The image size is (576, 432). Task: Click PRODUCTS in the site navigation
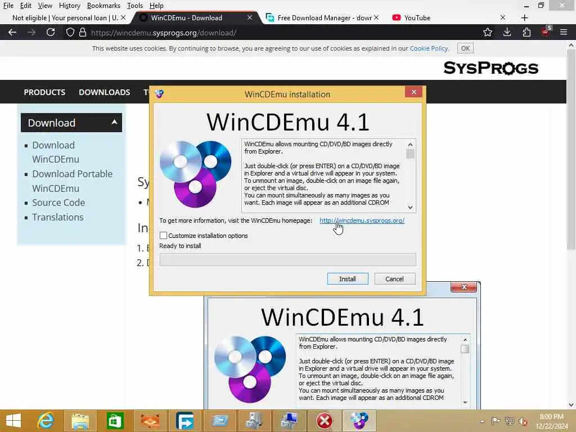44,92
